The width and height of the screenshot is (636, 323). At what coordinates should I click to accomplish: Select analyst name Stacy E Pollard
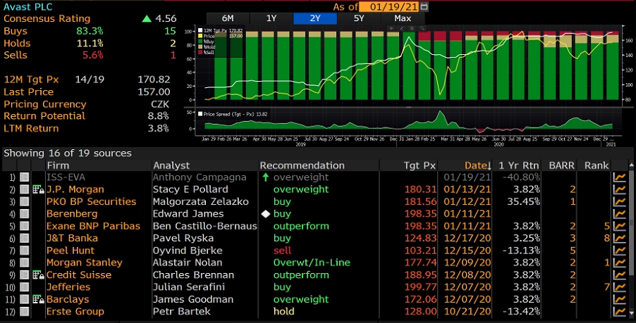tap(190, 189)
